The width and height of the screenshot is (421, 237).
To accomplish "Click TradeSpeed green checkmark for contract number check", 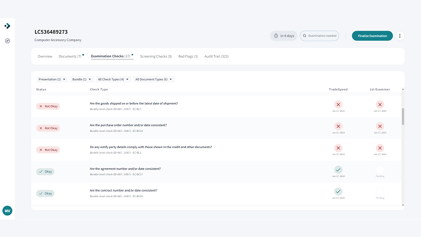I will click(x=338, y=191).
